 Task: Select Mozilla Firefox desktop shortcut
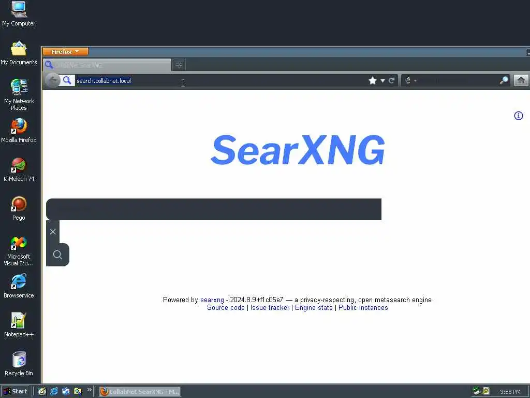[19, 131]
